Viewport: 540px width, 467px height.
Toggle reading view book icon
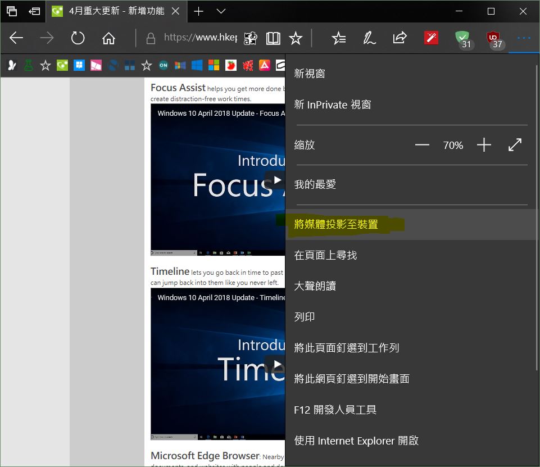[273, 38]
